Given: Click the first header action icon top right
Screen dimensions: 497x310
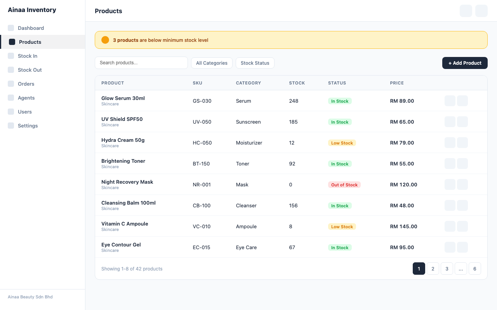Looking at the screenshot, I should point(466,11).
